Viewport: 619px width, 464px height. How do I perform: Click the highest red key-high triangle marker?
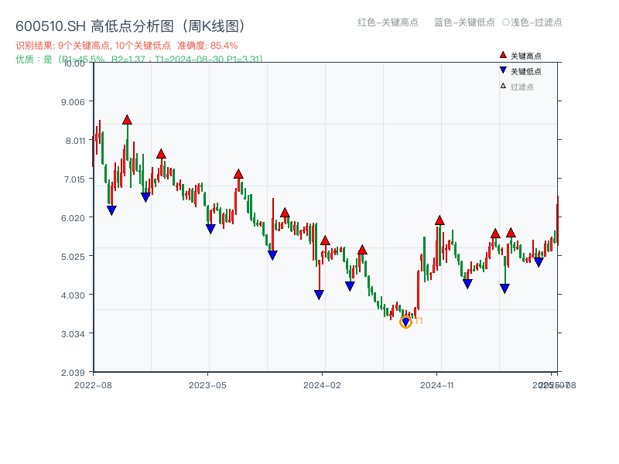[x=127, y=120]
